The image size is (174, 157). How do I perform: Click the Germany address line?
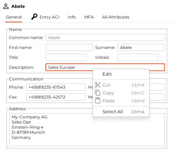click(x=21, y=138)
